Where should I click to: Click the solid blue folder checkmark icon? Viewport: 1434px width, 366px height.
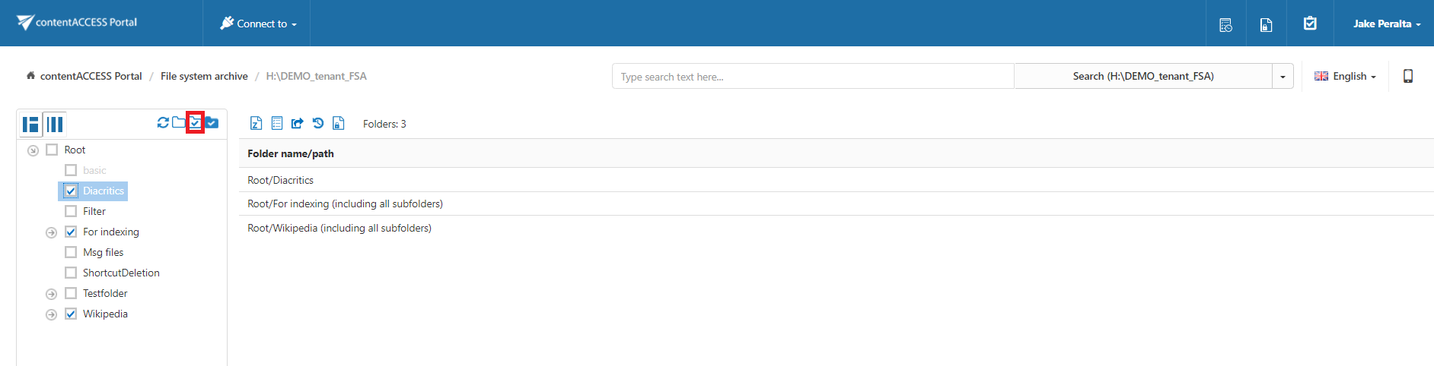(212, 122)
